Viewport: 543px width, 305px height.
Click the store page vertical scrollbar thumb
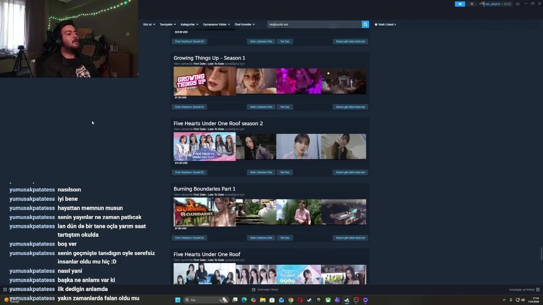pyautogui.click(x=541, y=254)
